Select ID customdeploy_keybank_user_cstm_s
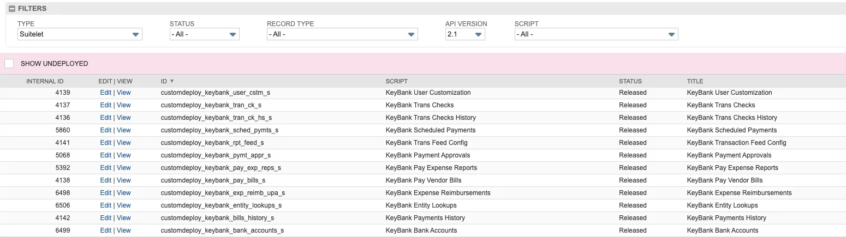Image resolution: width=846 pixels, height=237 pixels. [x=216, y=93]
